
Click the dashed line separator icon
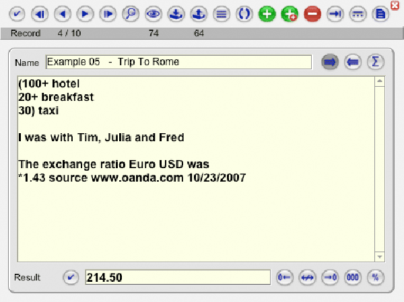tap(358, 14)
